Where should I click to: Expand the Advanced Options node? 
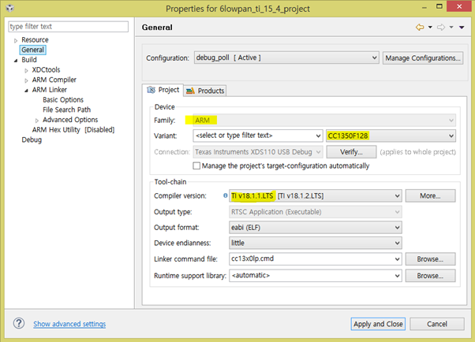pos(36,120)
